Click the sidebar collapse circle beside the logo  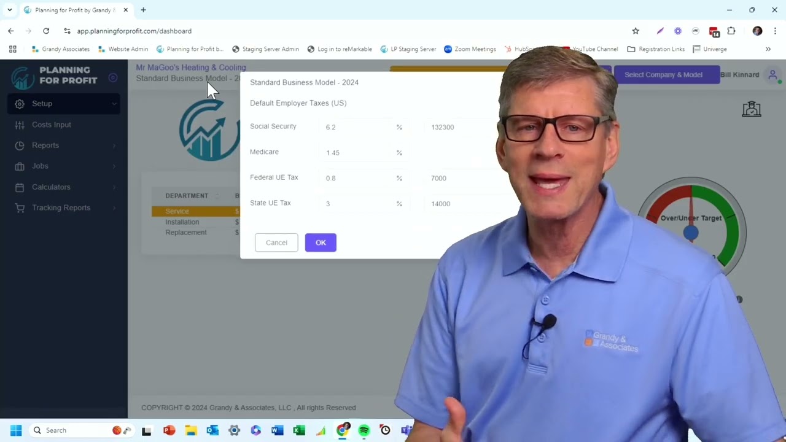pyautogui.click(x=112, y=77)
